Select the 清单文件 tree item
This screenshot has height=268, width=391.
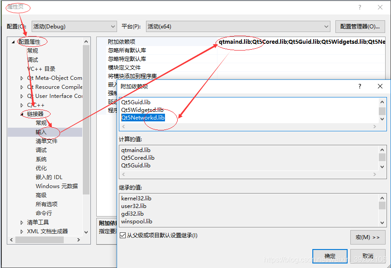[x=47, y=141]
